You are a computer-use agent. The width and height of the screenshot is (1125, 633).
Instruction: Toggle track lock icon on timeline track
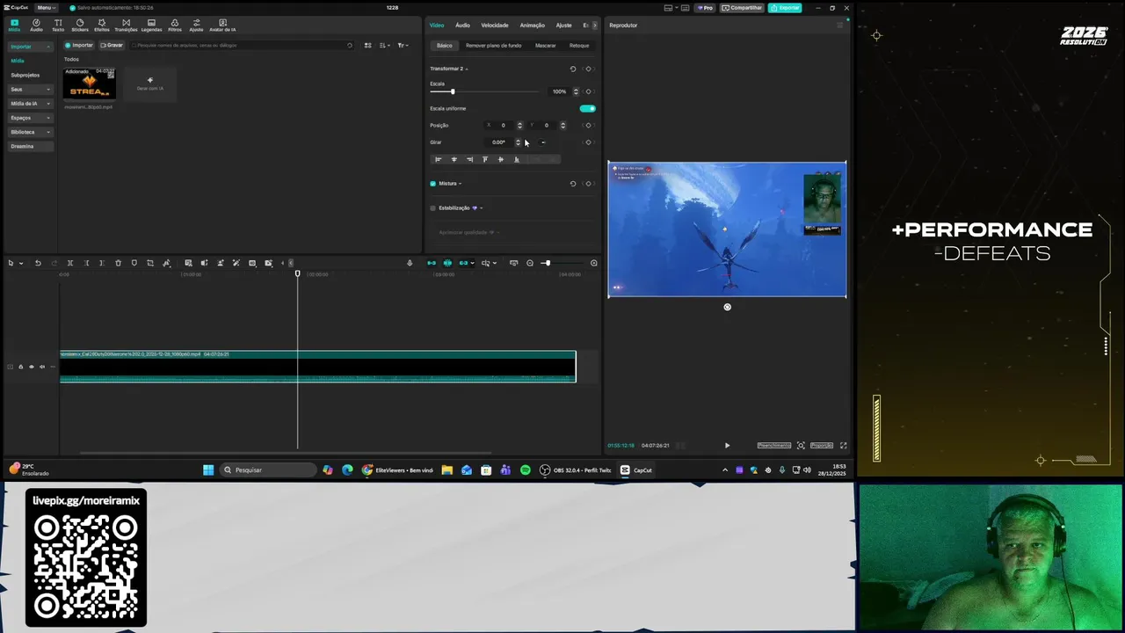tap(21, 367)
